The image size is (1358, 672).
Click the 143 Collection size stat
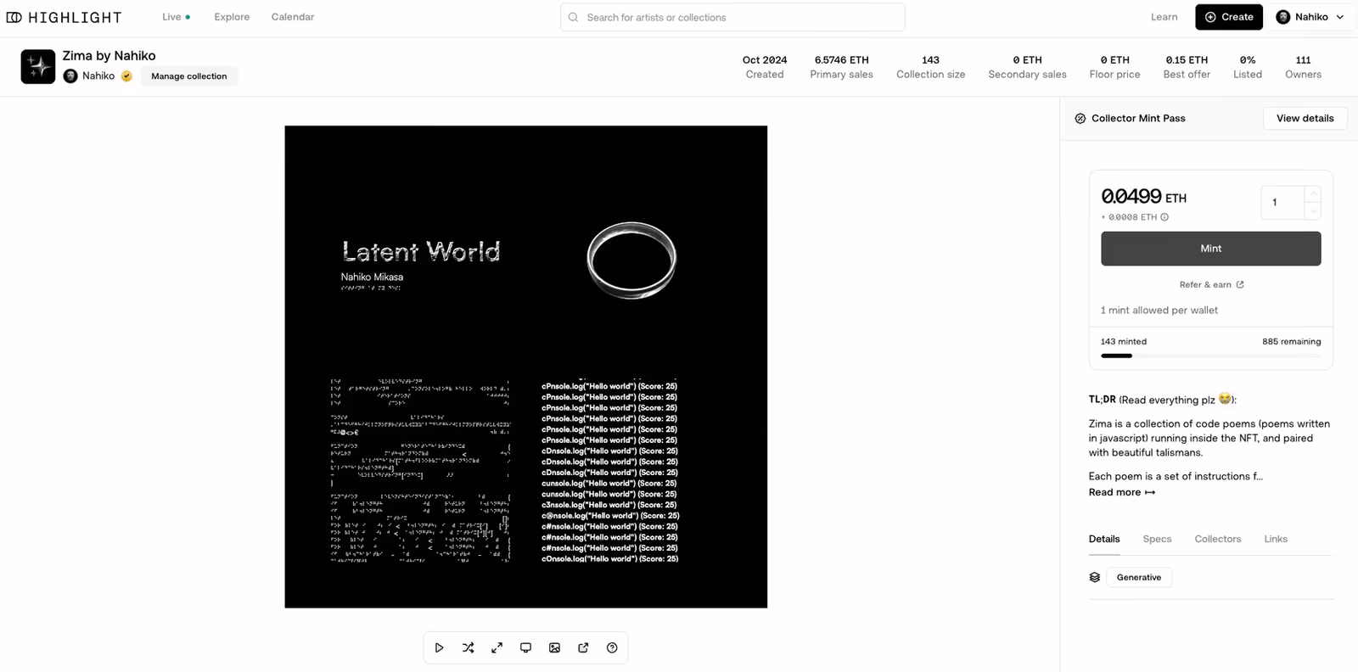tap(930, 67)
